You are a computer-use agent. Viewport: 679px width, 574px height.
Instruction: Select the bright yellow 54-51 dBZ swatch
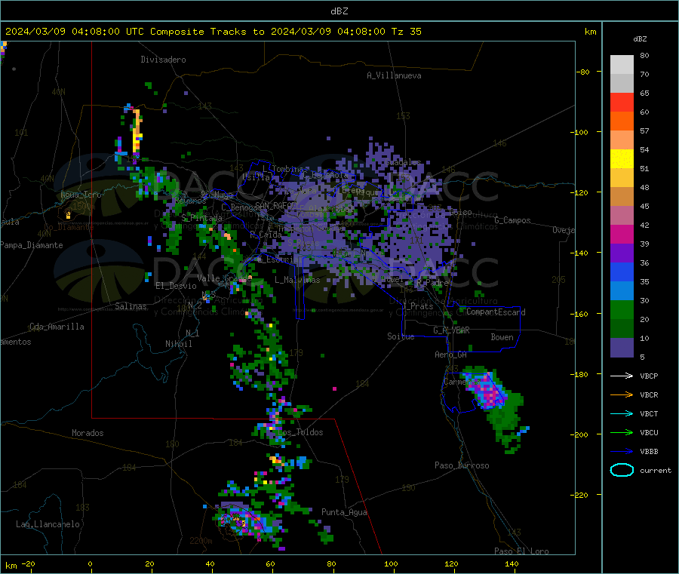pyautogui.click(x=622, y=159)
